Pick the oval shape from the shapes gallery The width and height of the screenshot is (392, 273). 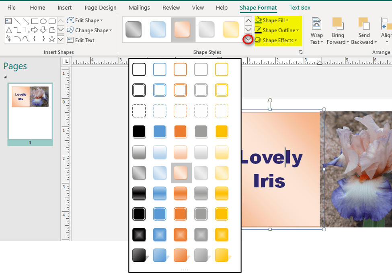43,21
